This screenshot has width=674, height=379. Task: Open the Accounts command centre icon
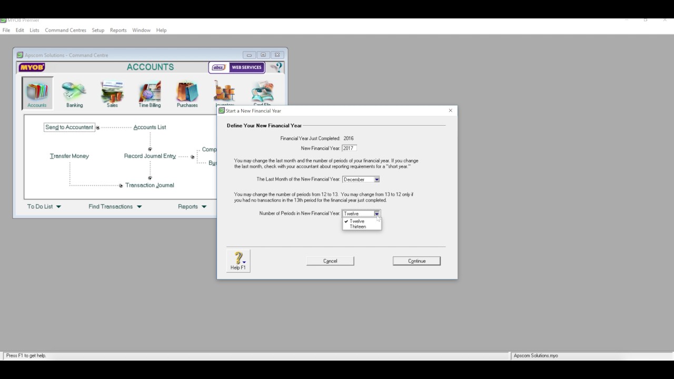[x=37, y=93]
